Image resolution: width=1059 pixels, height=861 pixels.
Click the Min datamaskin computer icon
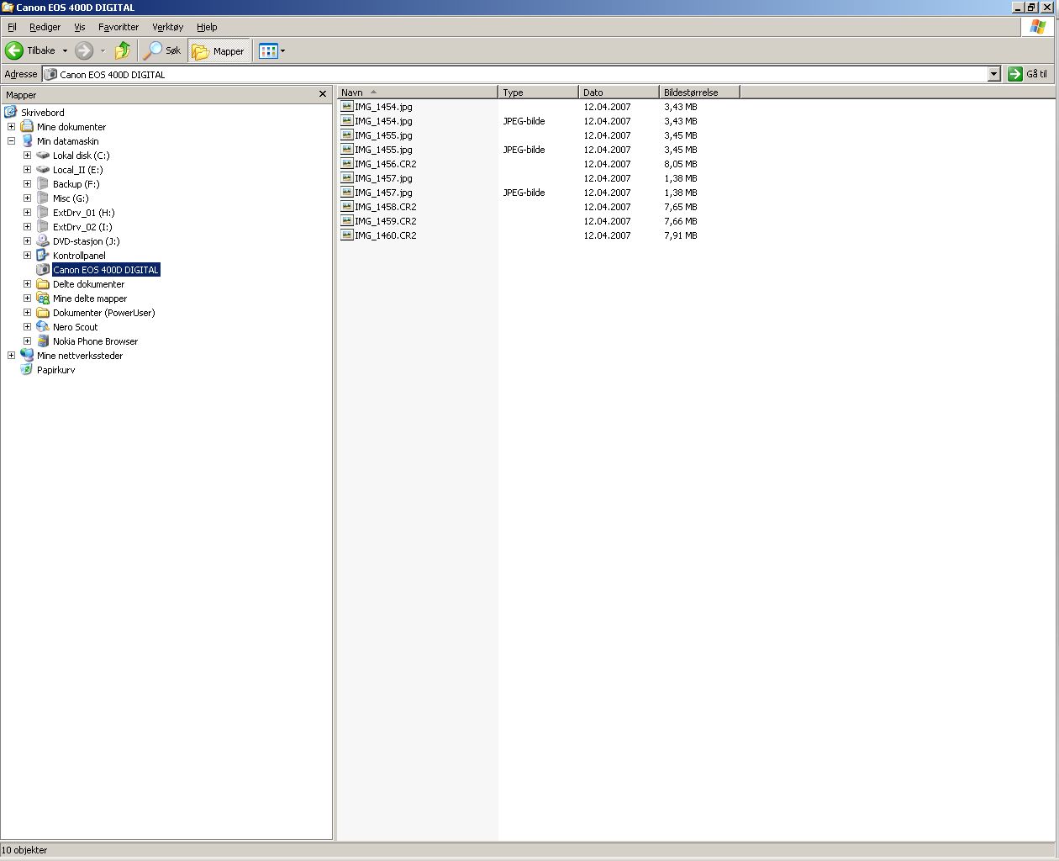tap(27, 140)
